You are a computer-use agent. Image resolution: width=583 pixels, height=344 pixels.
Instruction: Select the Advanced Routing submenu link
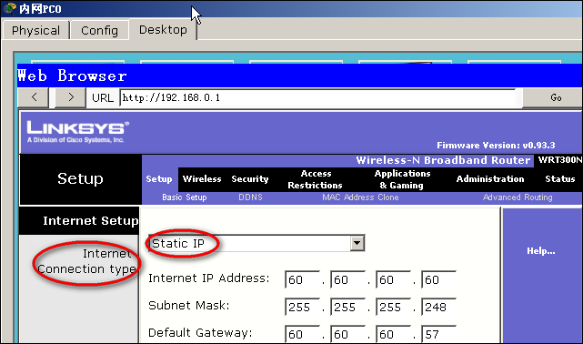click(518, 197)
